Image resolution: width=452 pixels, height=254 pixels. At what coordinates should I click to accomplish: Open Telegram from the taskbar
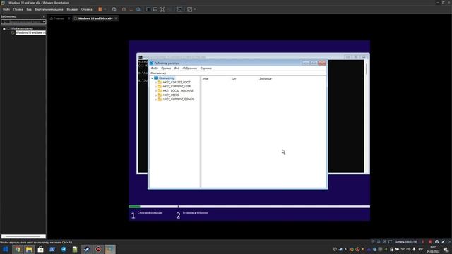click(x=64, y=249)
